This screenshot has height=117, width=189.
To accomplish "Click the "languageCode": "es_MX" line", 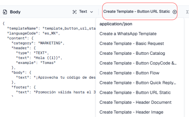I will pos(34,33).
